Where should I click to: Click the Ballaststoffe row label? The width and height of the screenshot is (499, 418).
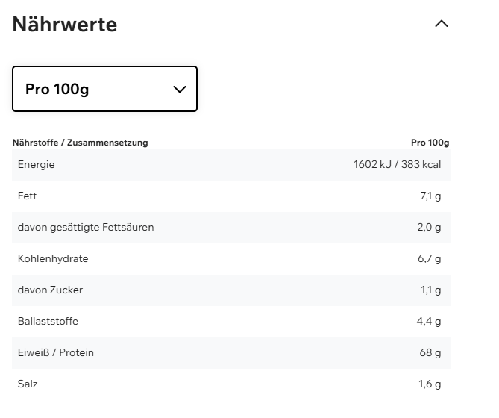(x=48, y=322)
